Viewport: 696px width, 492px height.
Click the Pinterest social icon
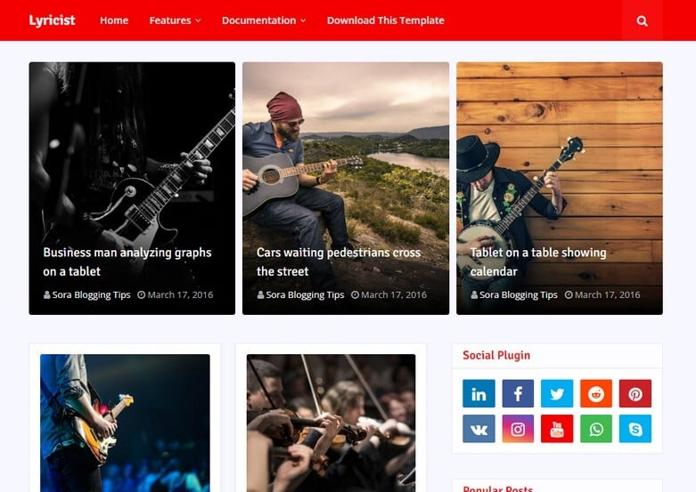click(635, 393)
